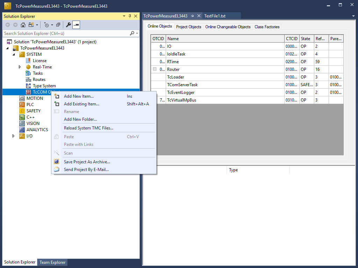The image size is (358, 268).
Task: Click the Save Project As Archive icon
Action: (x=57, y=162)
